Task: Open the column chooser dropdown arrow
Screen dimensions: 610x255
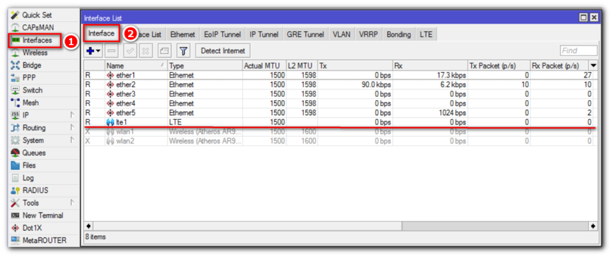Action: point(593,65)
